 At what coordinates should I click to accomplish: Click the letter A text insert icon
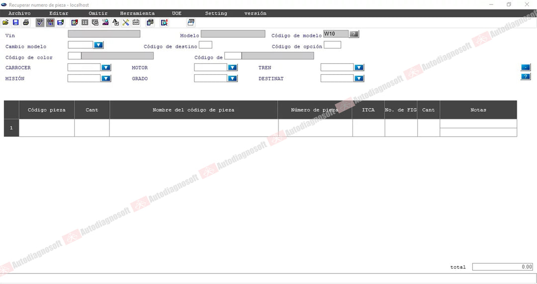(x=115, y=22)
